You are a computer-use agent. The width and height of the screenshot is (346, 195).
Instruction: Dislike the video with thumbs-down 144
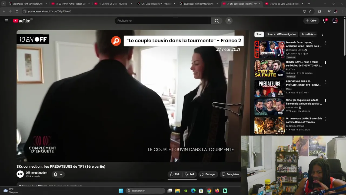pyautogui.click(x=189, y=174)
